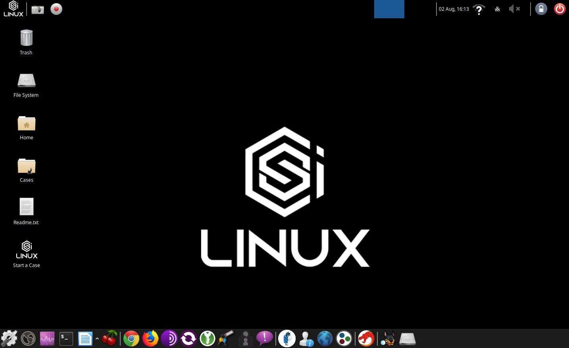Launch Tor Browser from the dock

169,338
